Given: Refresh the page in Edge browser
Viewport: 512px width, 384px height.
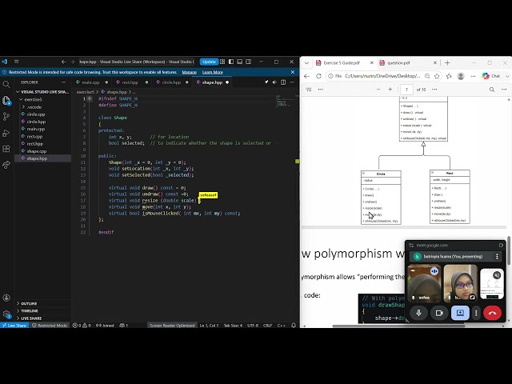Looking at the screenshot, I should tap(318, 76).
